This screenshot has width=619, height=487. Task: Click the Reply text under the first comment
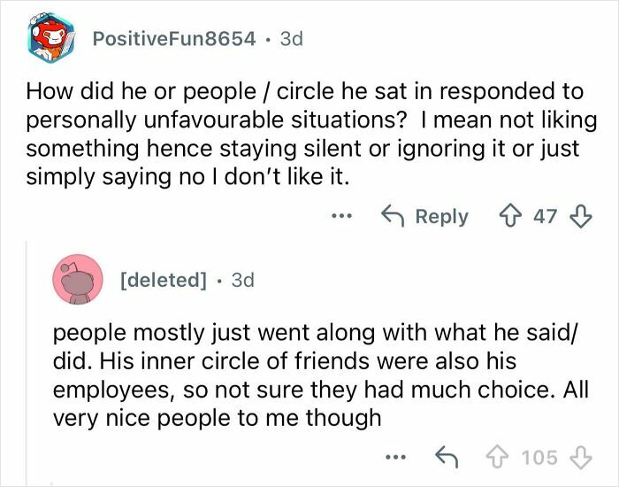pos(440,216)
